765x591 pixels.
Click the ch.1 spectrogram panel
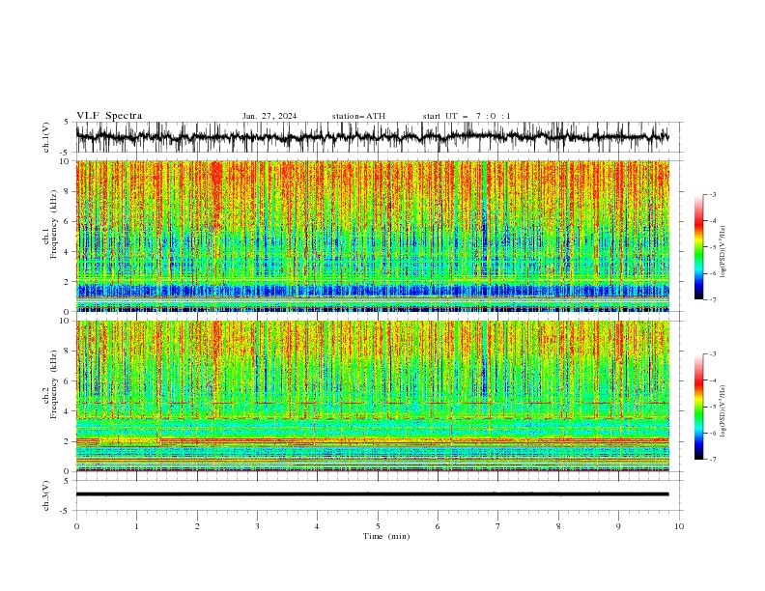click(x=372, y=236)
